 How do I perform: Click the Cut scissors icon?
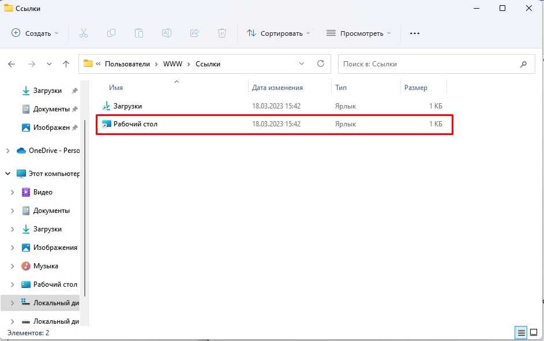coord(83,33)
